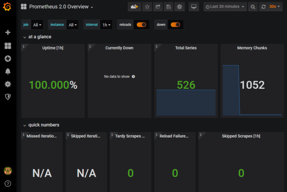The height and width of the screenshot is (192, 287).
Task: Open the Grafana home logo
Action: pos(7,7)
